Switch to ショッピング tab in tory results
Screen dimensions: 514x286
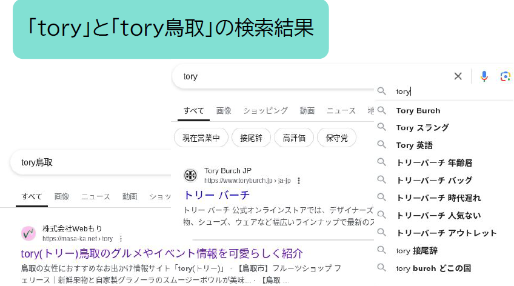(x=265, y=111)
